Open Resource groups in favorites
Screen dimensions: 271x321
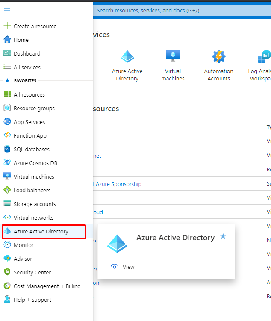click(34, 108)
